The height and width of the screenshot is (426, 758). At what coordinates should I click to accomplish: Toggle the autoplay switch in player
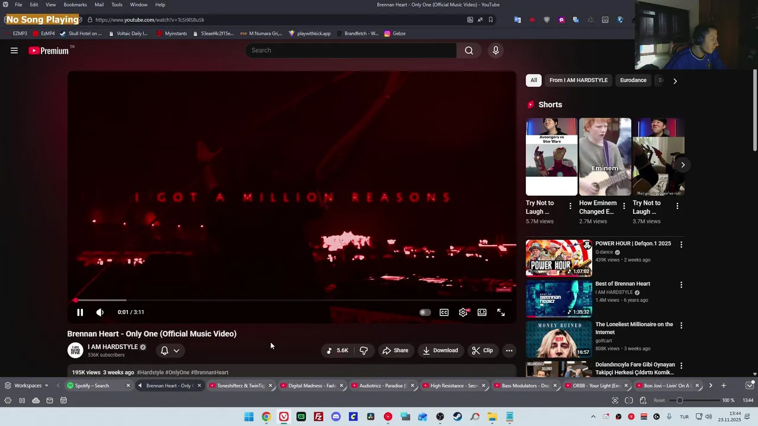point(425,312)
